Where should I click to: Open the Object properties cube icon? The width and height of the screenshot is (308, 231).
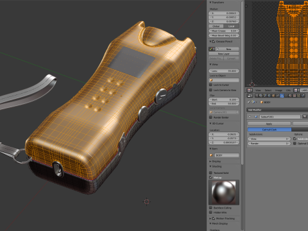[273, 96]
